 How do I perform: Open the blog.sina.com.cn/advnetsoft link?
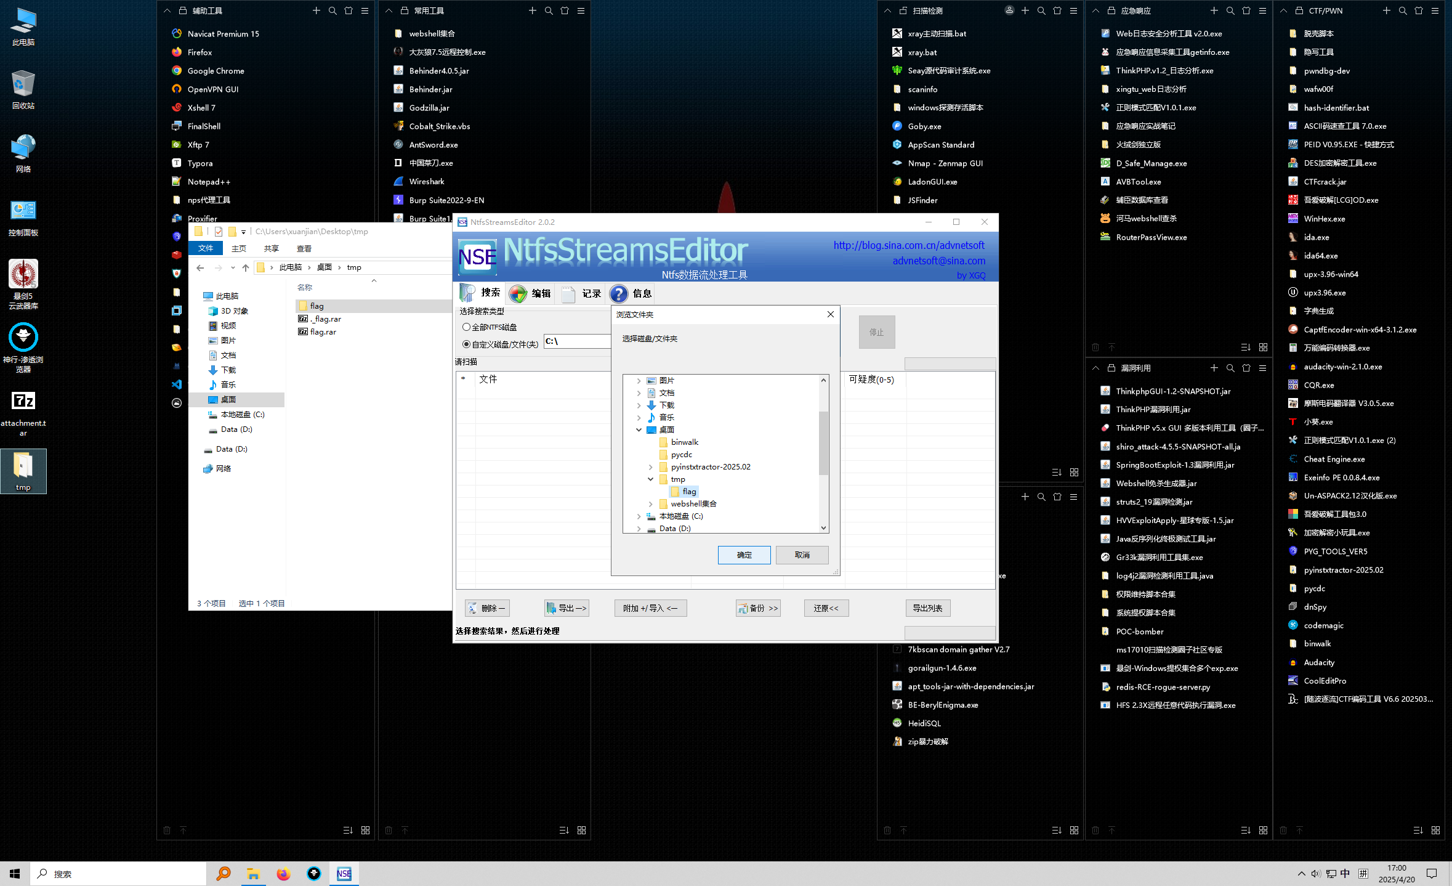click(x=908, y=245)
